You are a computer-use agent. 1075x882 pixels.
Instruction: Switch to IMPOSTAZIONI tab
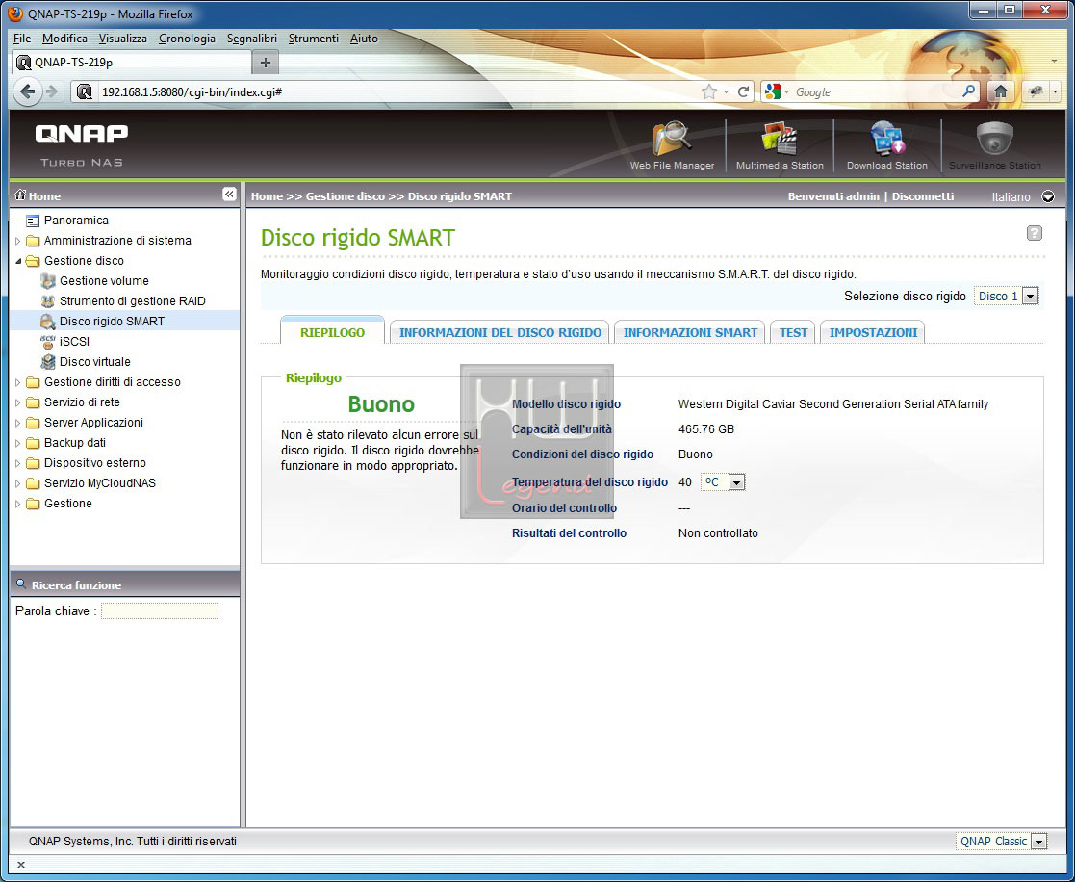pos(874,332)
